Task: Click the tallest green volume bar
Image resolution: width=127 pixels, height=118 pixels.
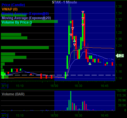Action: pos(71,101)
